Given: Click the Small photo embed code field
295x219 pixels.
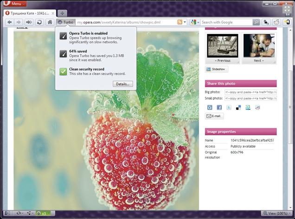Looking at the screenshot, I should (x=250, y=98).
